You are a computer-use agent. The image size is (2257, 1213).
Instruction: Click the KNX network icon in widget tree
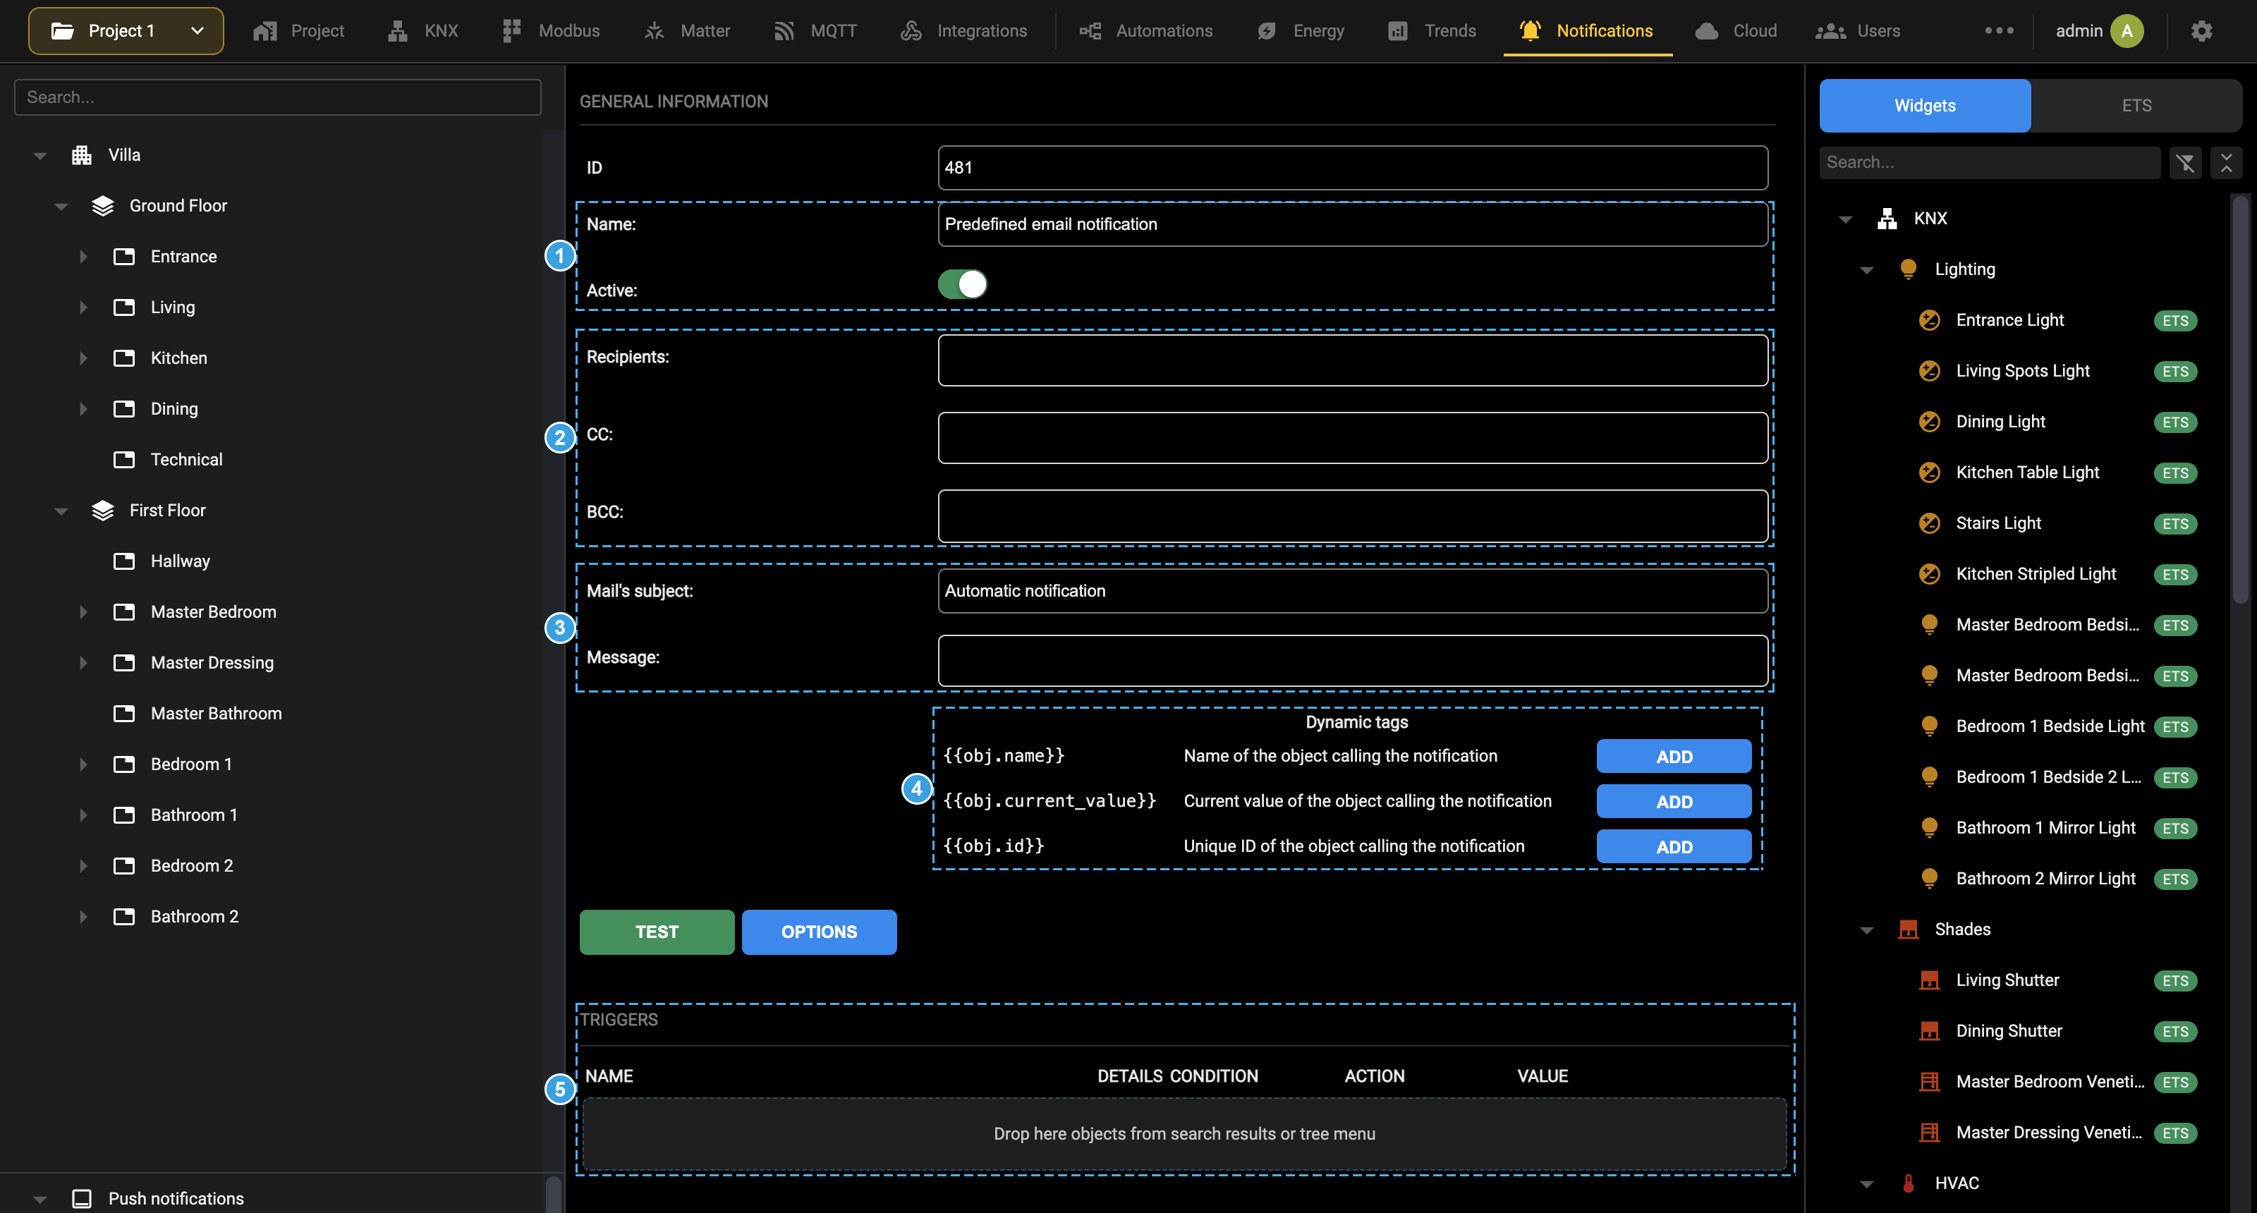(1887, 219)
